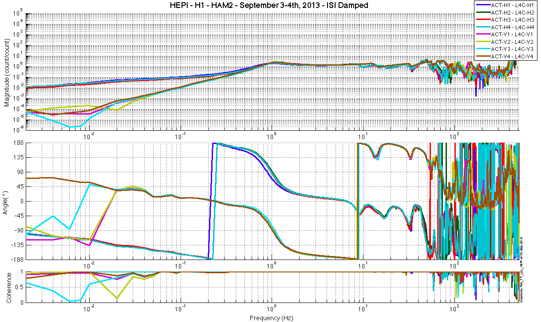The width and height of the screenshot is (541, 322).
Task: Click the 180 tick label on Angle axis
Action: tap(19, 143)
